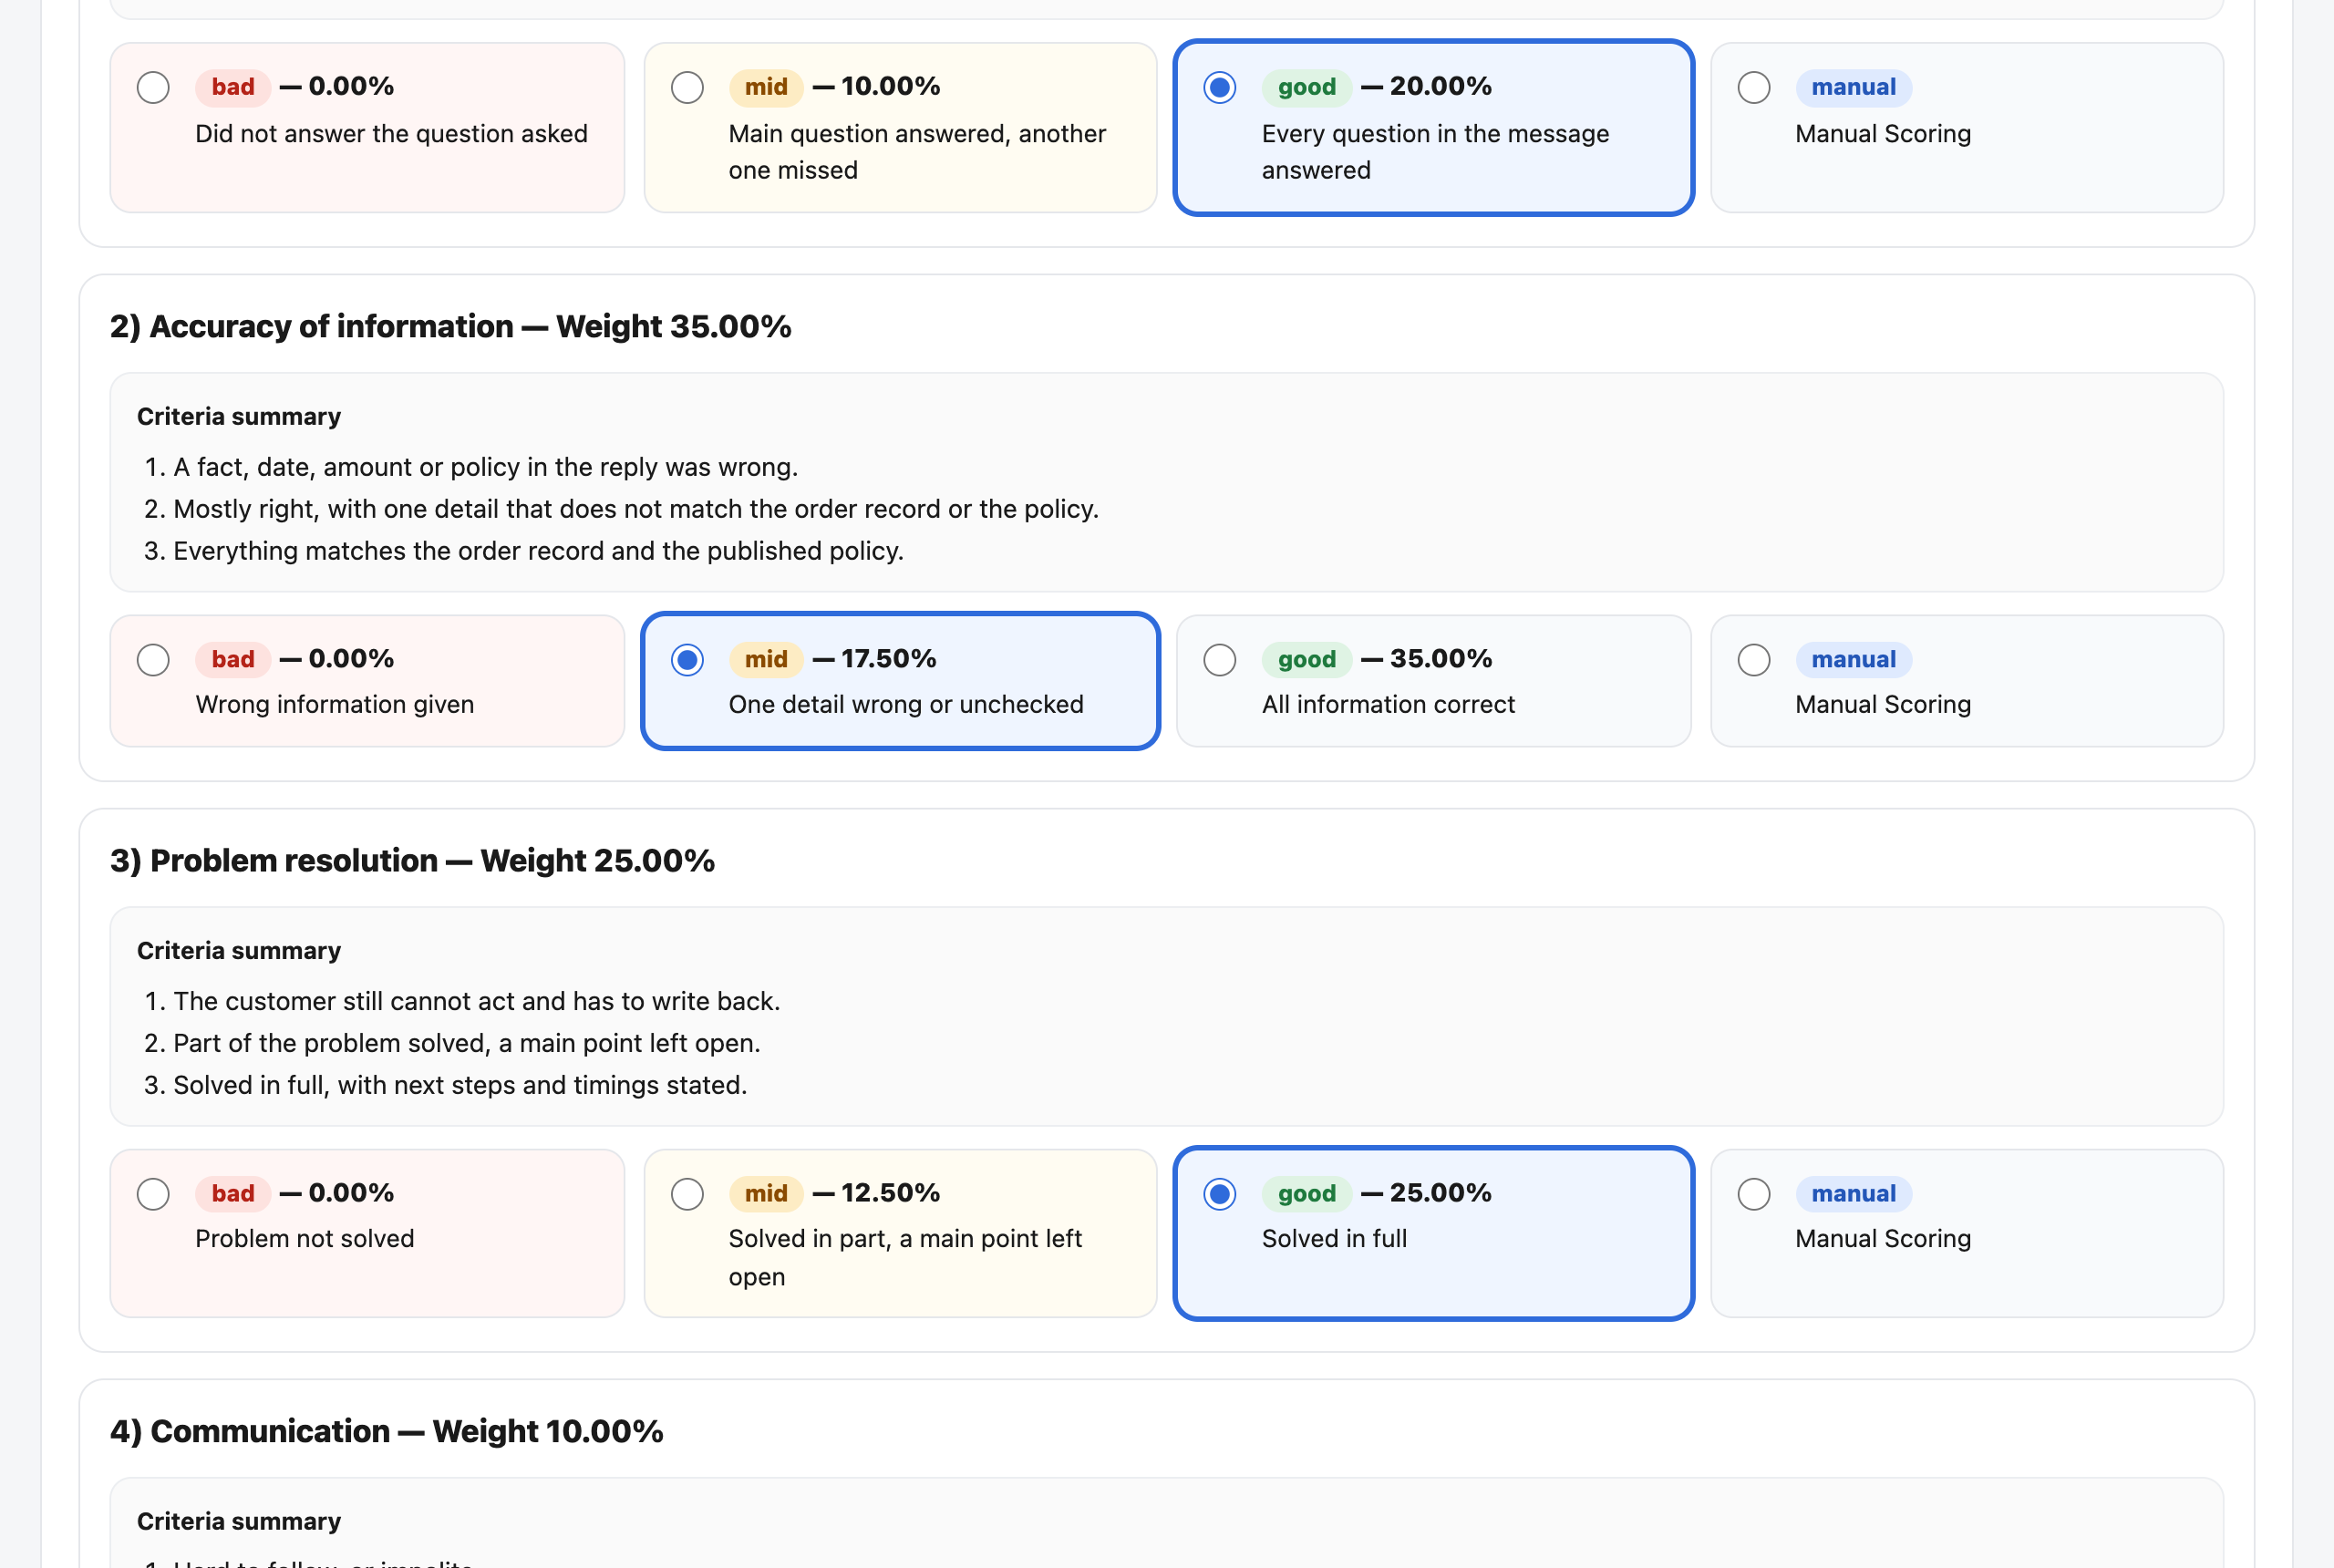This screenshot has height=1568, width=2334.
Task: Click text "The customer still cannot act and has to write back."
Action: pyautogui.click(x=477, y=1001)
